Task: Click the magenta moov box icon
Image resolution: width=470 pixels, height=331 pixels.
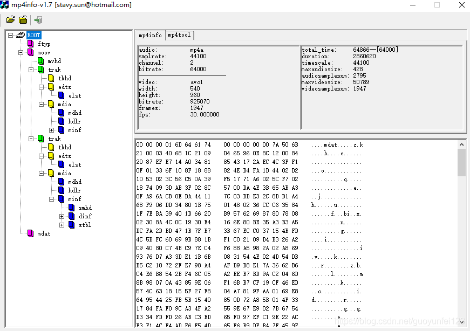Action: 31,52
